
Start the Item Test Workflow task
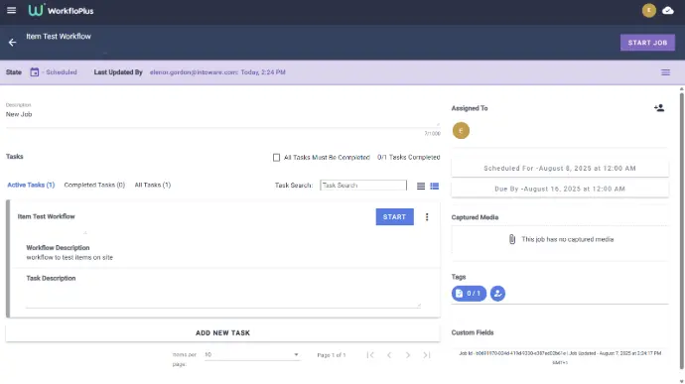tap(394, 216)
